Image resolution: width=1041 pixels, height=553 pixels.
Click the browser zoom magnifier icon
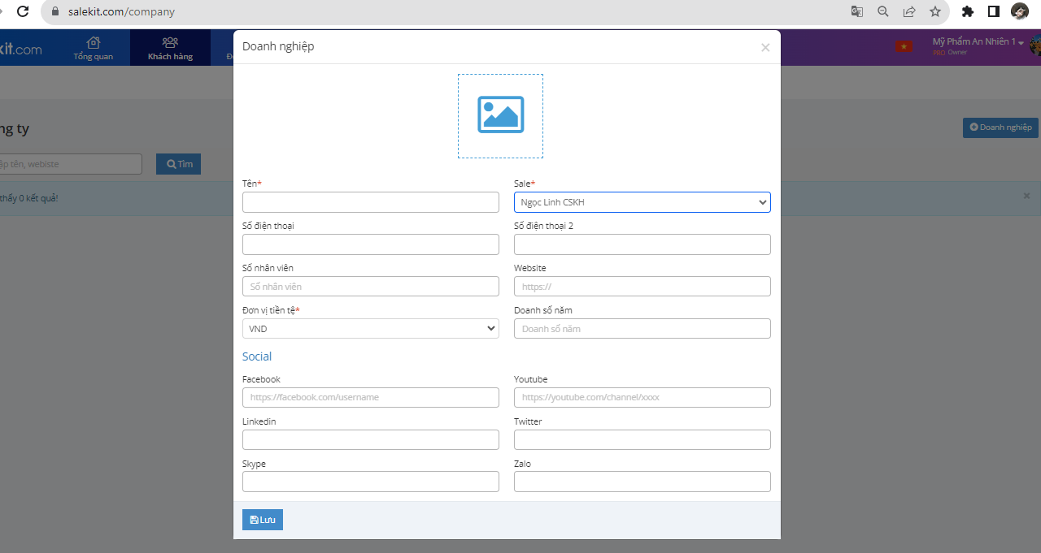(x=882, y=11)
